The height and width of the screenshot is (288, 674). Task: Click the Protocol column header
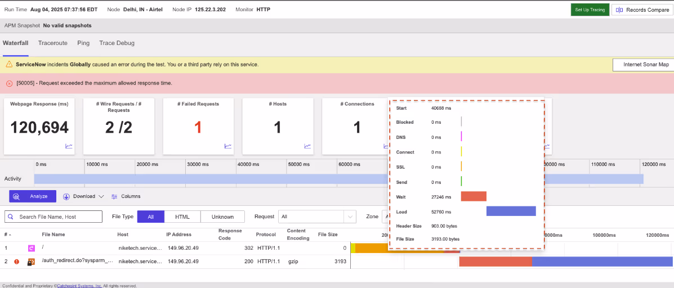266,235
